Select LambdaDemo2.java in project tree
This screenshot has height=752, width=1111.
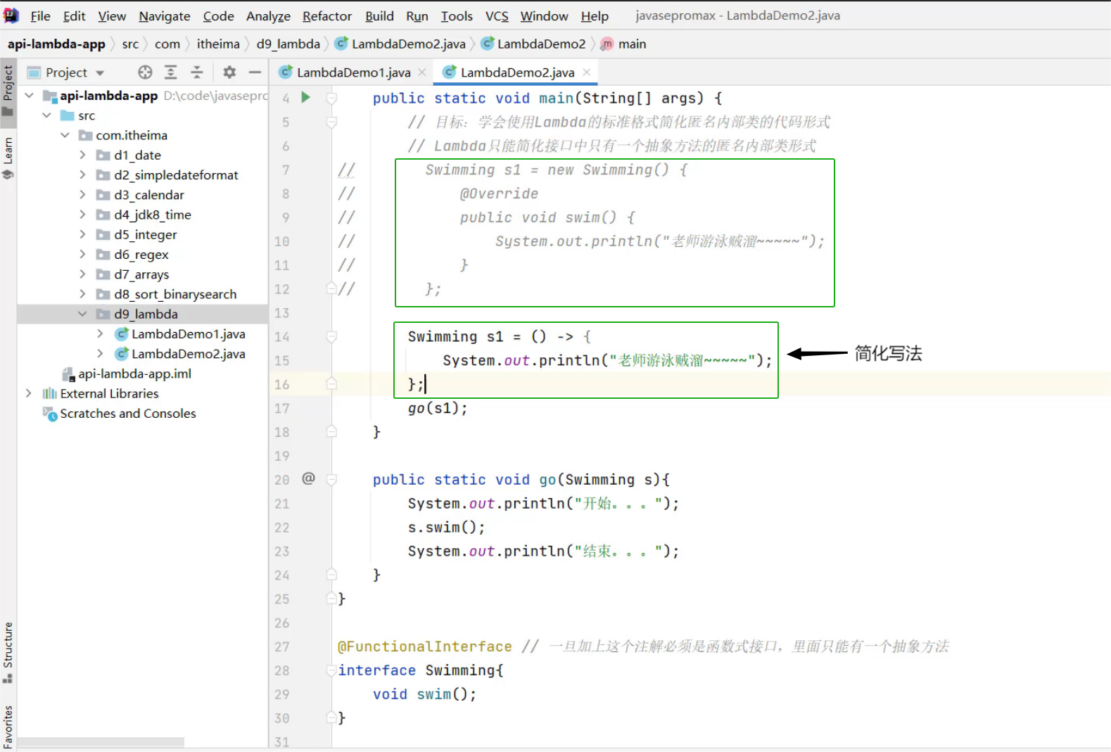[x=181, y=354]
